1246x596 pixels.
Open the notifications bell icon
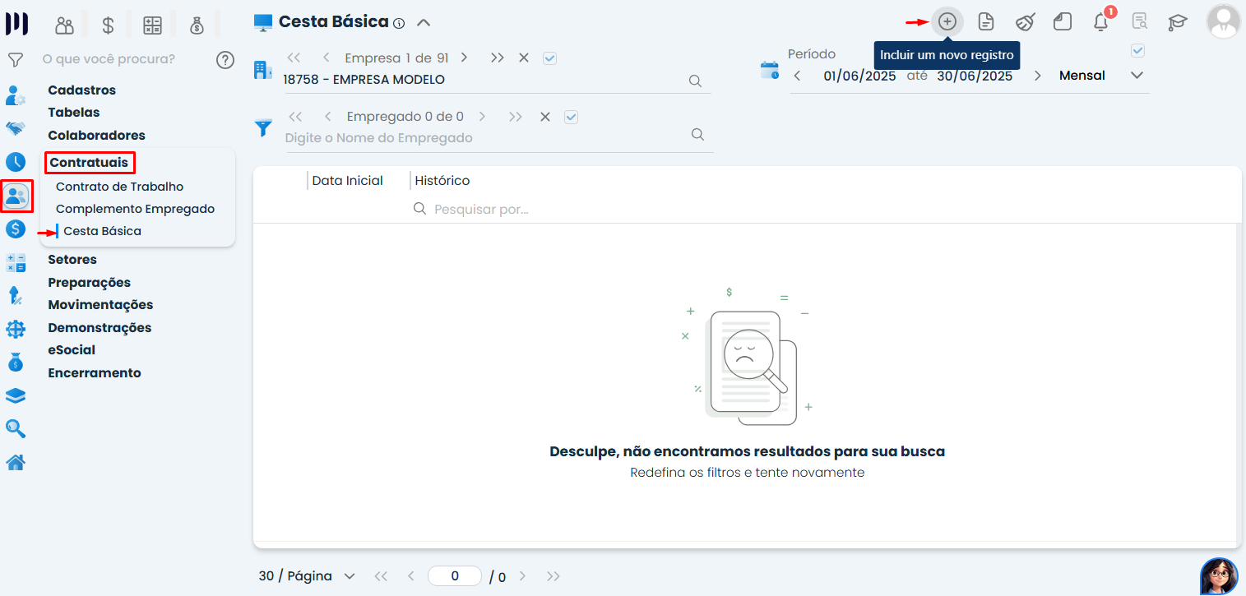[1100, 22]
